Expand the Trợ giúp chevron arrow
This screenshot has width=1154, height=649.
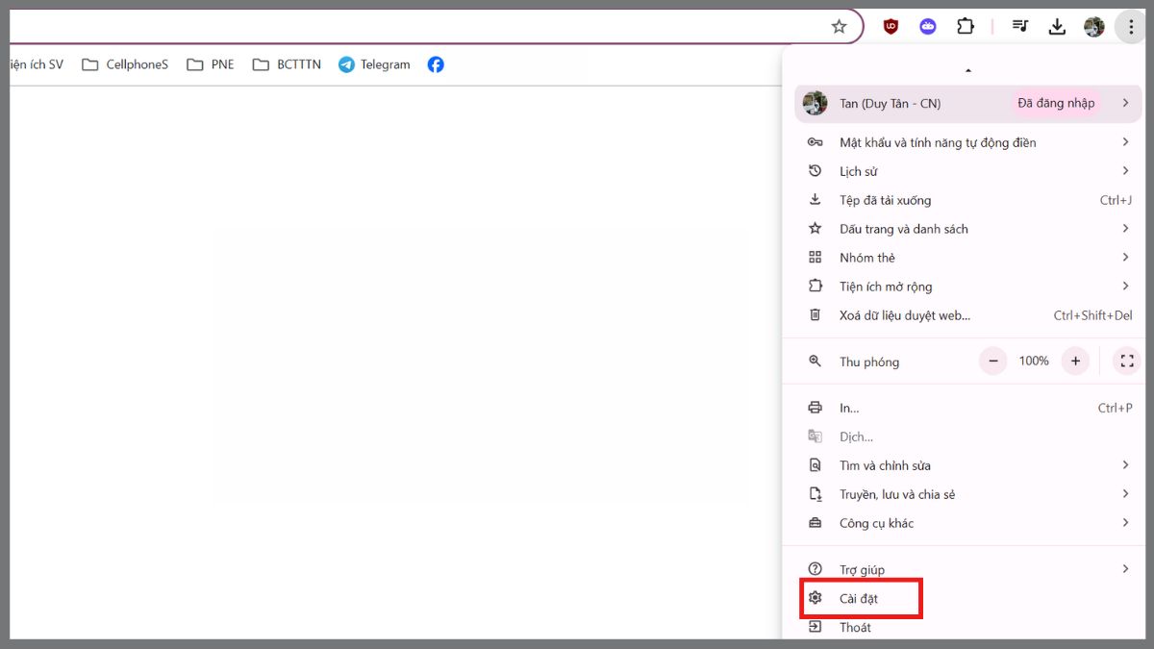pos(1125,569)
